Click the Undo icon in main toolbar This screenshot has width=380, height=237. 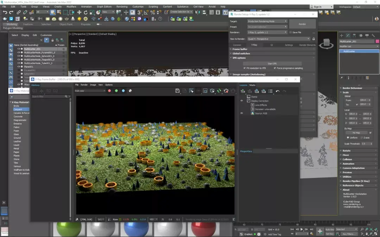[x=5, y=12]
